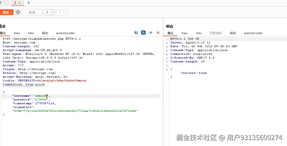Click the orange 发送 send button

(7, 12)
